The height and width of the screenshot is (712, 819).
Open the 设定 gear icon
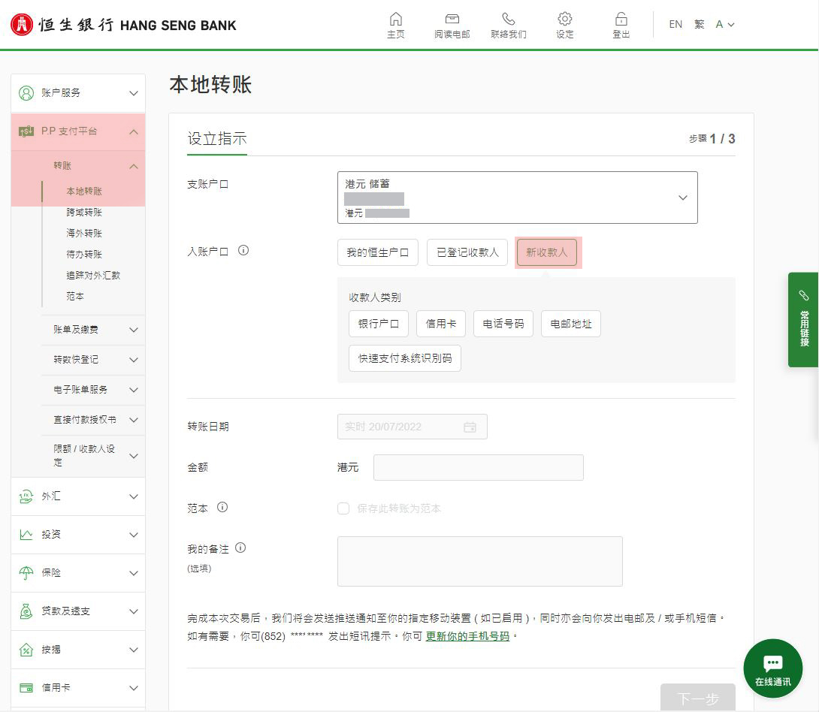tap(565, 19)
